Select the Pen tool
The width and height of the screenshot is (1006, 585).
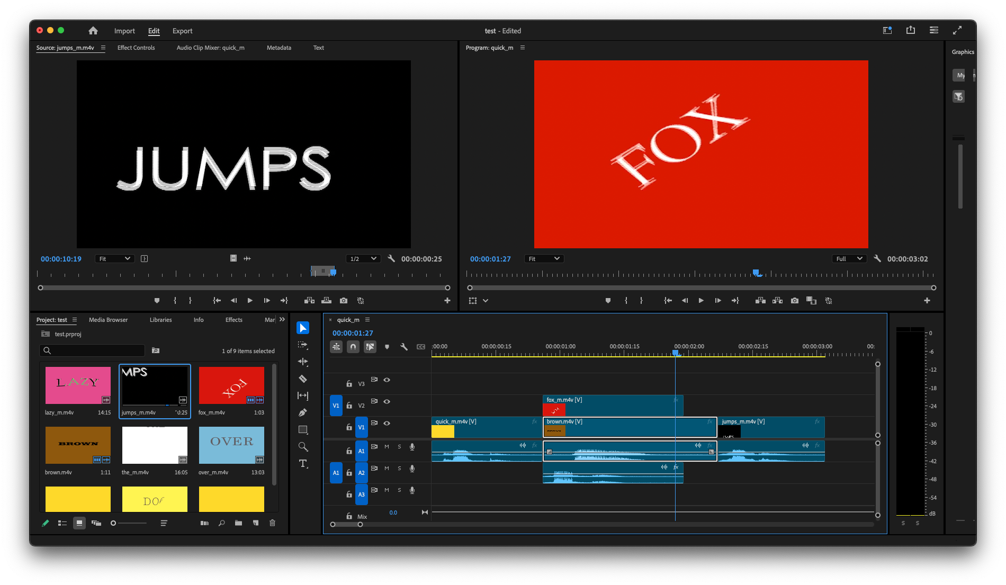[303, 413]
